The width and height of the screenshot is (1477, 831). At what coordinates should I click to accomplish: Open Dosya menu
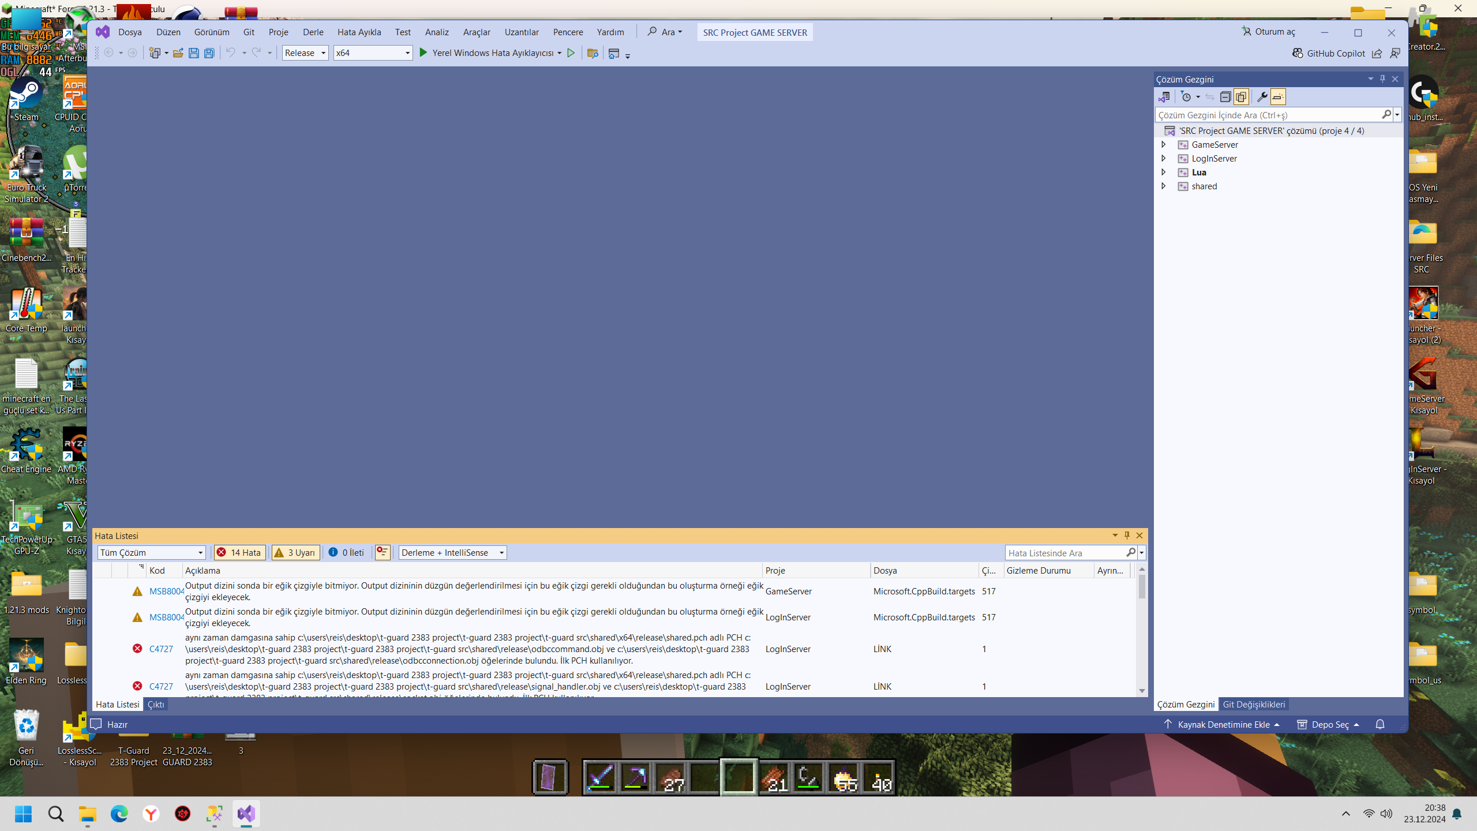130,32
